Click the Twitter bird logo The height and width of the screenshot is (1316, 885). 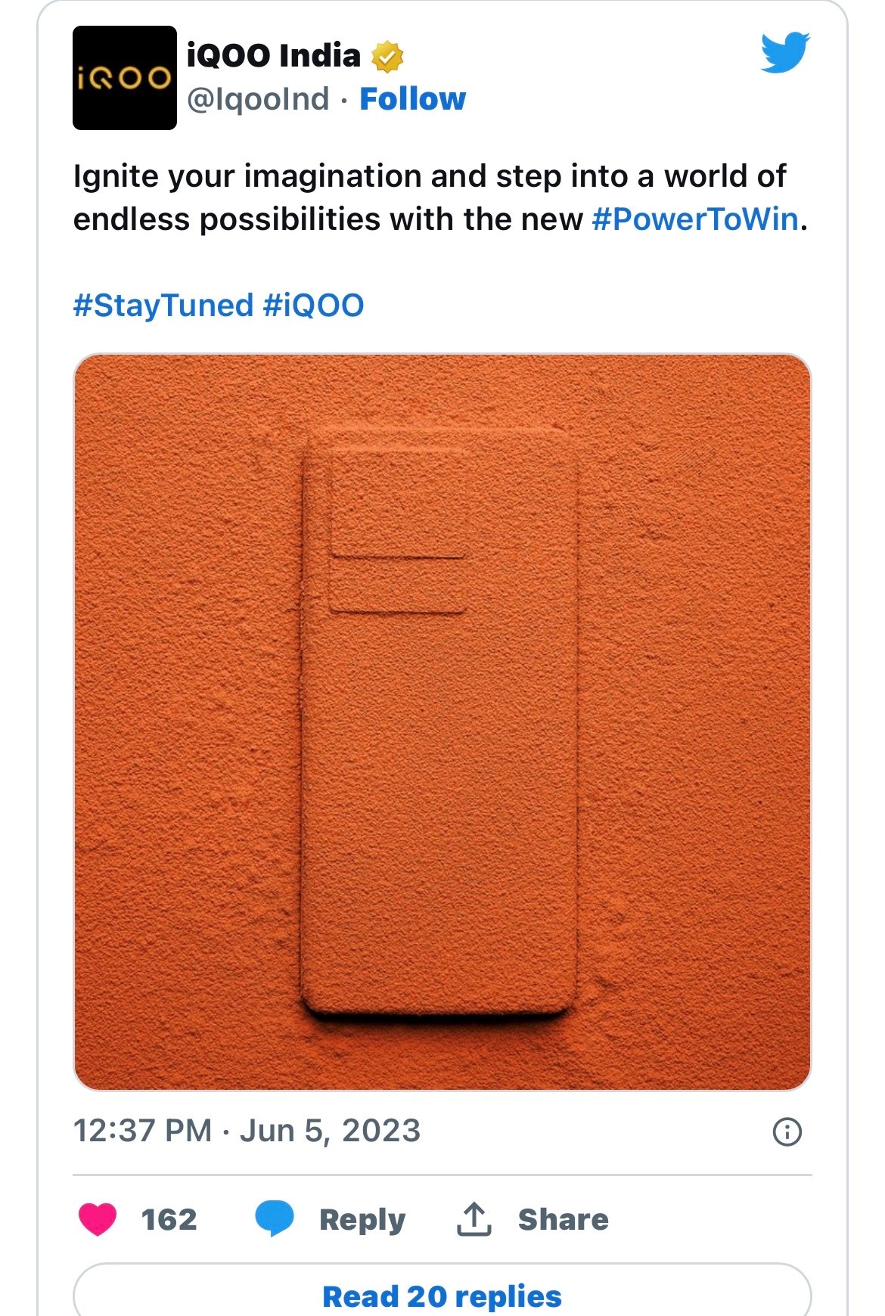(785, 52)
